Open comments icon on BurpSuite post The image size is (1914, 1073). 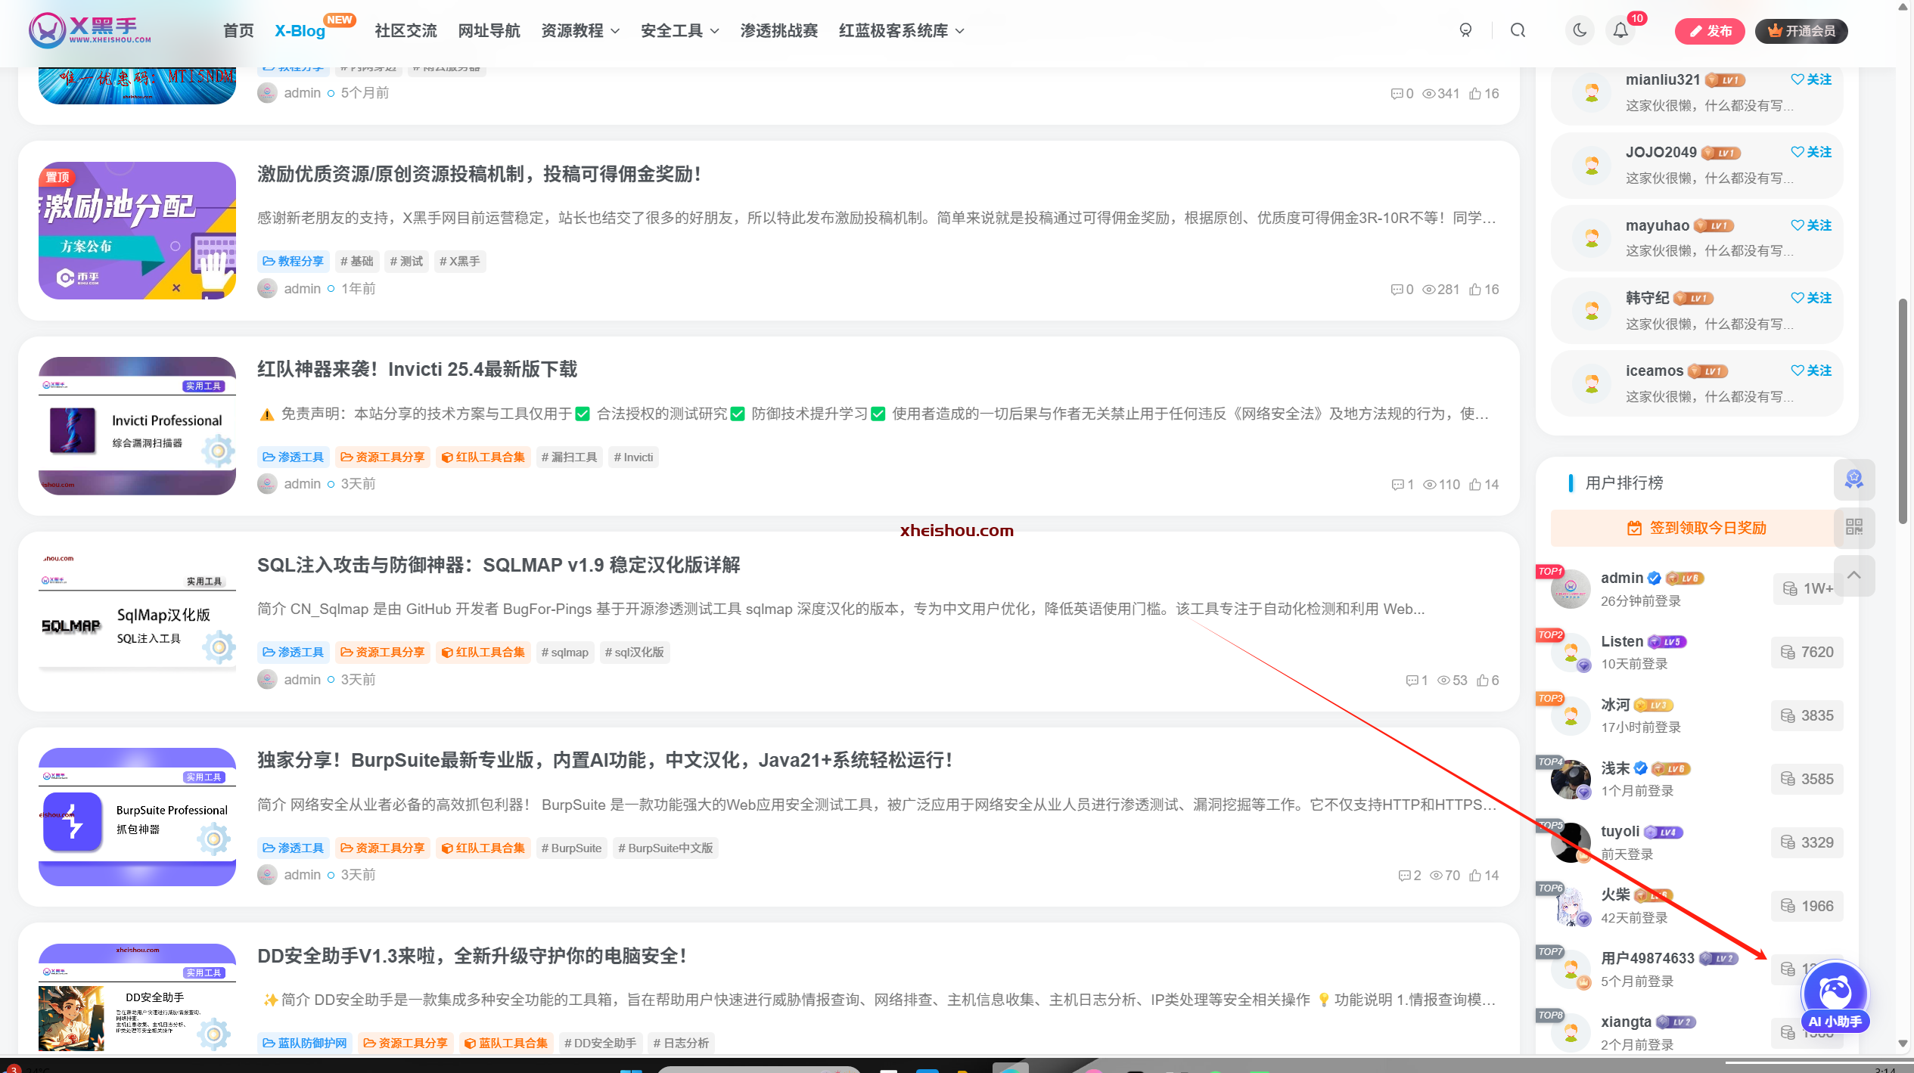1404,876
